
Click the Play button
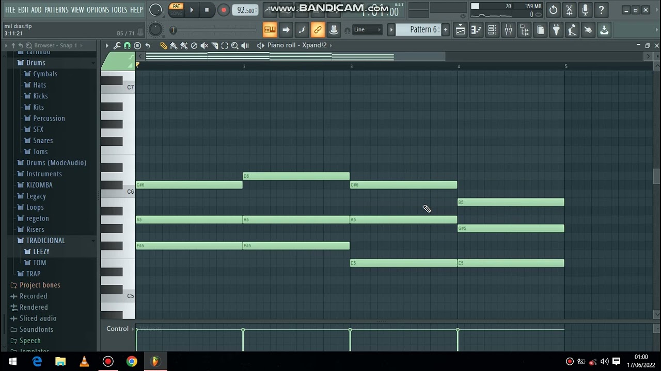192,10
